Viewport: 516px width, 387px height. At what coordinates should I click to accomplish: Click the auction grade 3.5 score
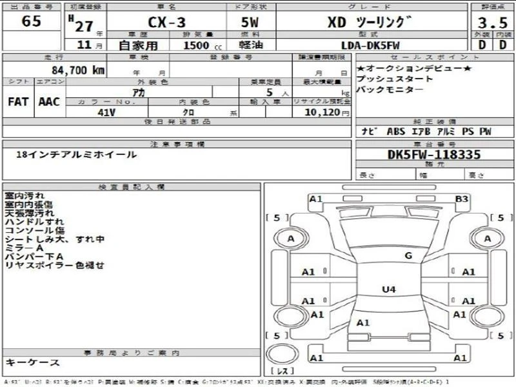[492, 23]
